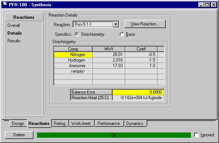
Task: Expand the Nitrogen component dropdown arrow
Action: point(89,55)
